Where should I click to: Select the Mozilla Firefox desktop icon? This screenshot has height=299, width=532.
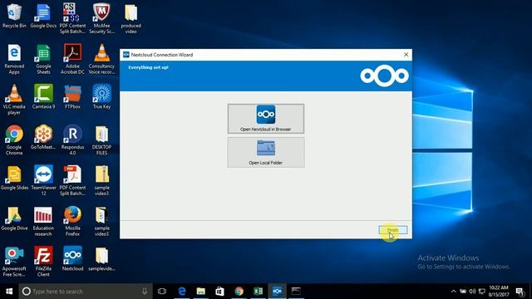(72, 221)
